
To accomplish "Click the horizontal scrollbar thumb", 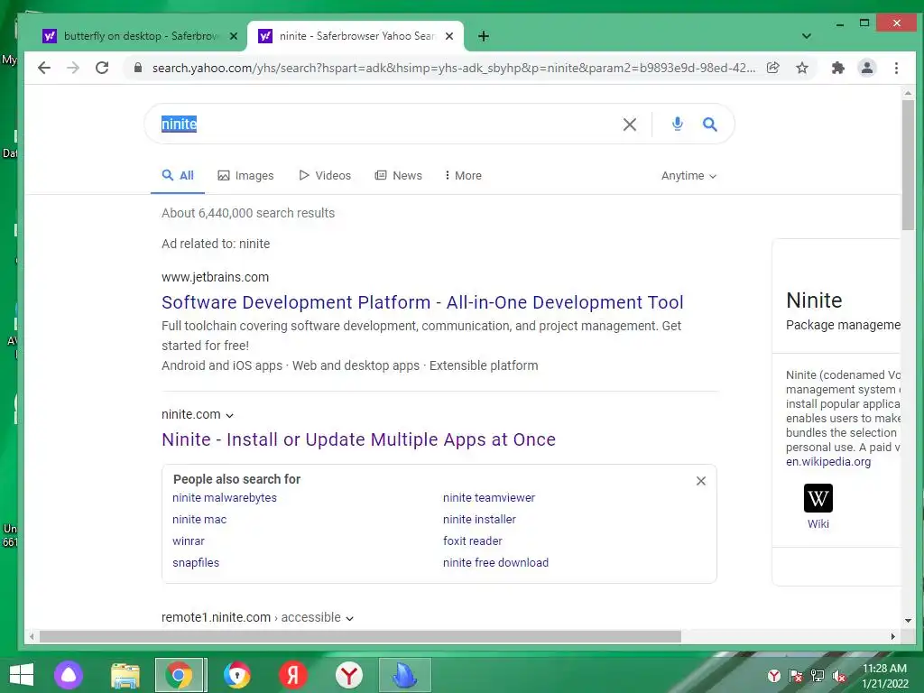I will [360, 637].
